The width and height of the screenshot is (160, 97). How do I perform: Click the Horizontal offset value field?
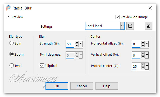(136, 44)
